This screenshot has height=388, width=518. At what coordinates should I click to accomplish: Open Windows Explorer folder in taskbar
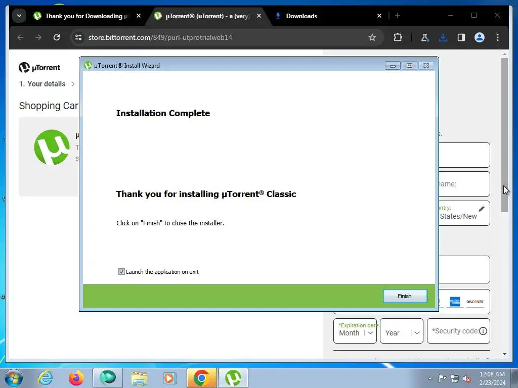pyautogui.click(x=139, y=378)
